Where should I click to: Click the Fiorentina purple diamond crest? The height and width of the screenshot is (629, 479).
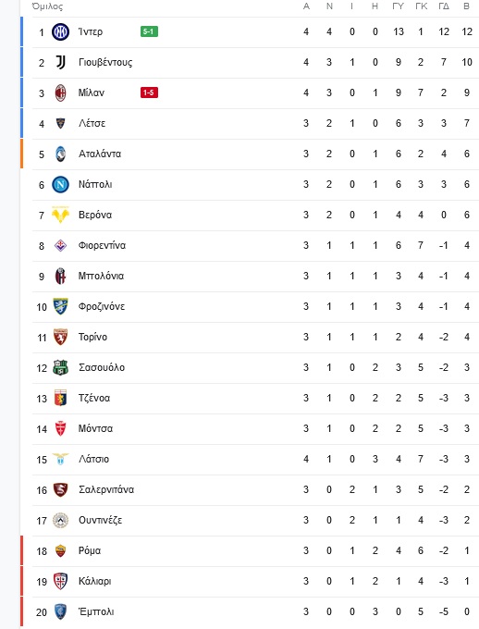point(61,245)
